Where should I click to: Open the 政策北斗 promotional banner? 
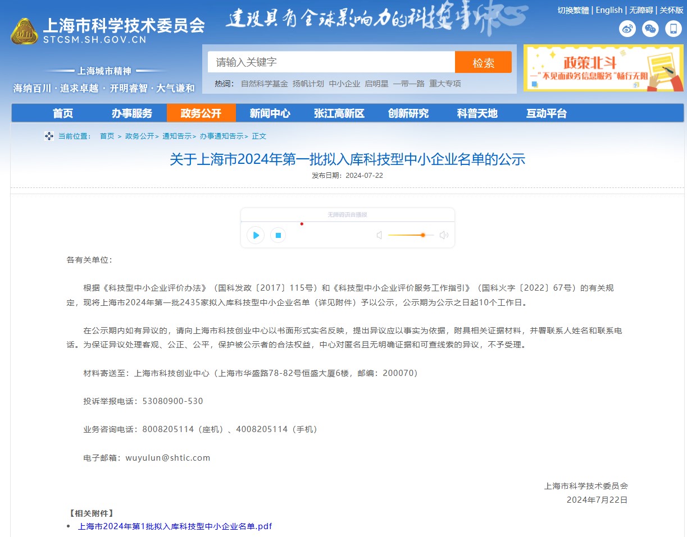point(603,67)
